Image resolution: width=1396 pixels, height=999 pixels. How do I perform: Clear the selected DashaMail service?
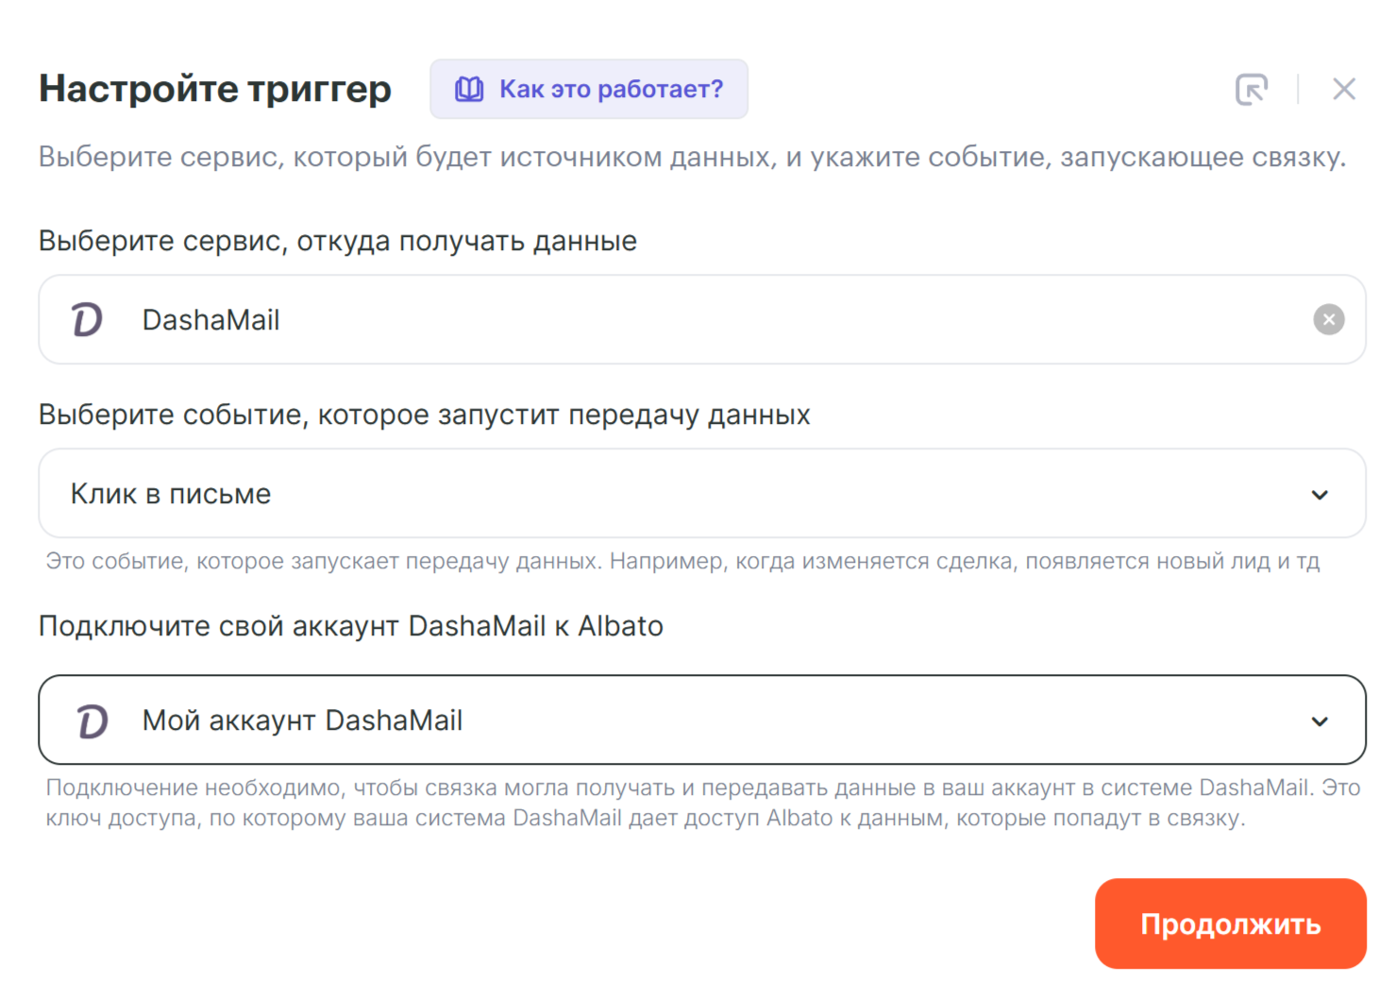point(1328,320)
